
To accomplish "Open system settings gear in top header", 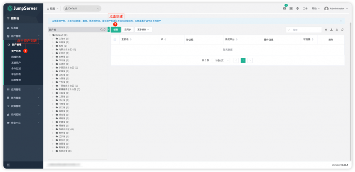I will (297, 8).
